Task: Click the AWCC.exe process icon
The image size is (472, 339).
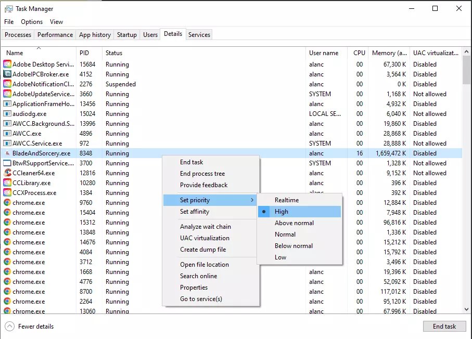Action: tap(7, 134)
